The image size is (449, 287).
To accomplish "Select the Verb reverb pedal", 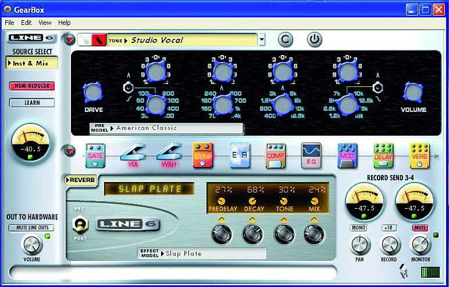I will [x=419, y=155].
